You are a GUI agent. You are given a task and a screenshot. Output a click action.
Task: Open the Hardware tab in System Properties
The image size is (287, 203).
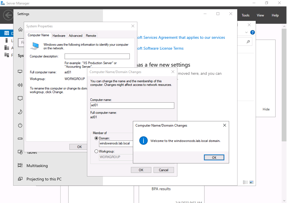pos(59,36)
